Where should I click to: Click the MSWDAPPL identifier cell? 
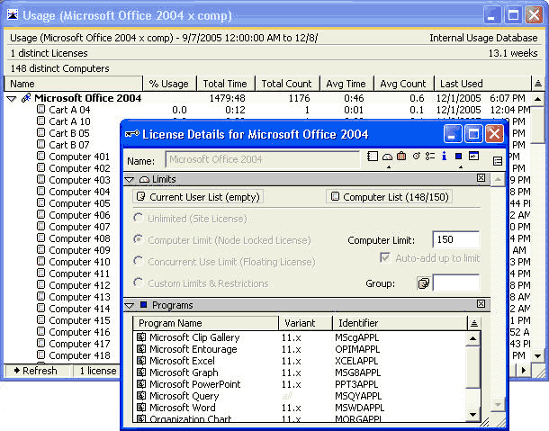(360, 408)
